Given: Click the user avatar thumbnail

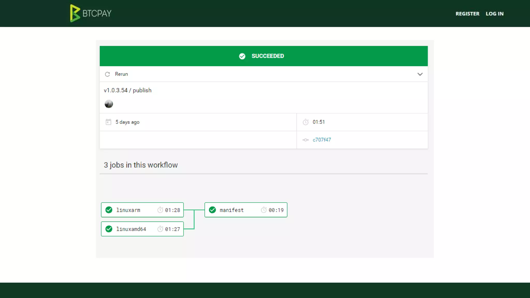Looking at the screenshot, I should click(x=109, y=104).
